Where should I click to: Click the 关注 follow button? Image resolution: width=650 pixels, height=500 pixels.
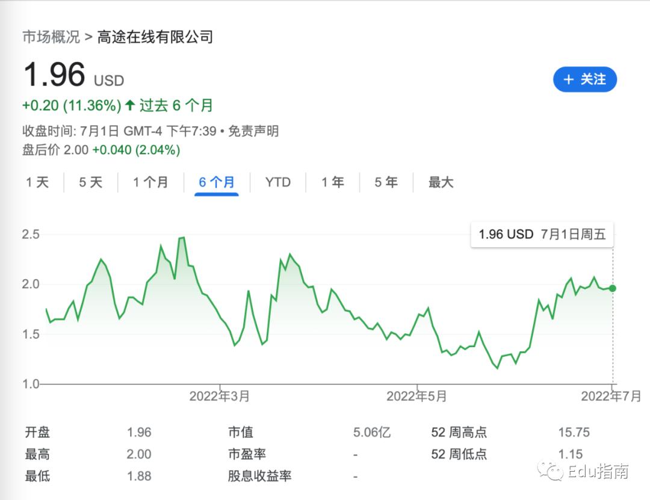585,79
